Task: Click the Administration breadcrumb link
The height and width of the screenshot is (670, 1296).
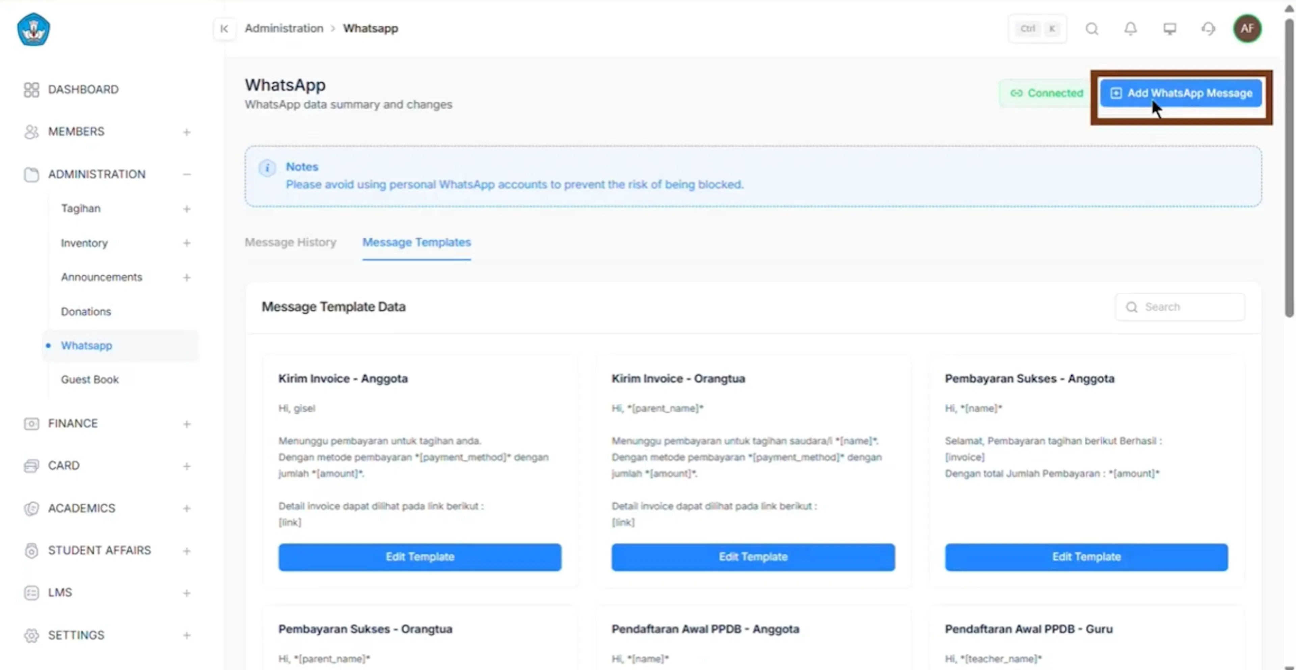Action: 284,29
